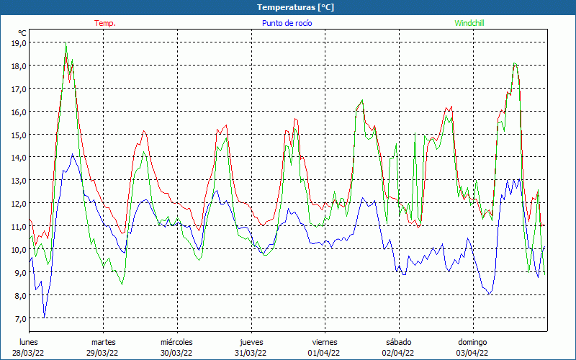
Task: Click the 'sábado' day label
Action: (399, 342)
